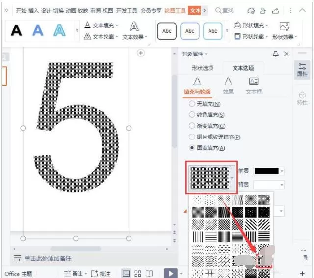Click the Office 主题 status label
This screenshot has height=278, width=314.
click(19, 274)
